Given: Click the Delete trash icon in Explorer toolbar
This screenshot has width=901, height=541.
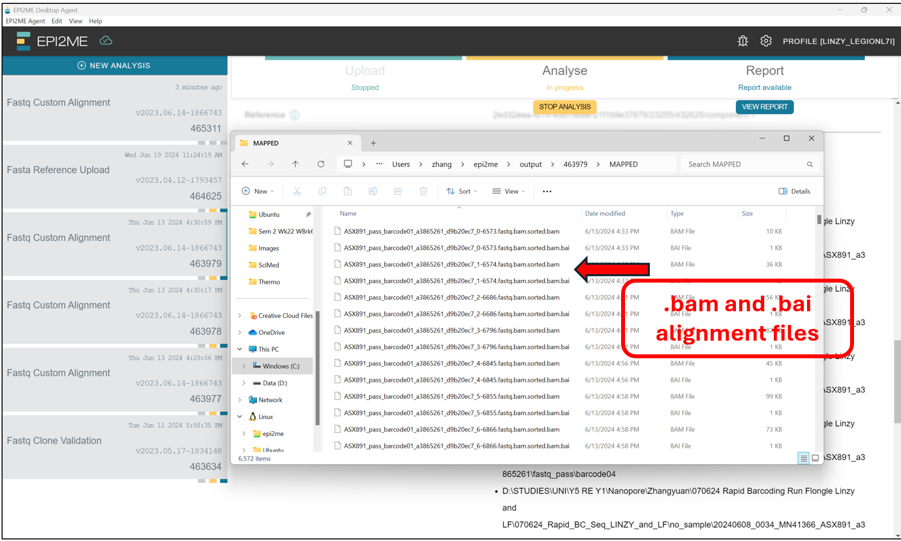Looking at the screenshot, I should pos(423,191).
